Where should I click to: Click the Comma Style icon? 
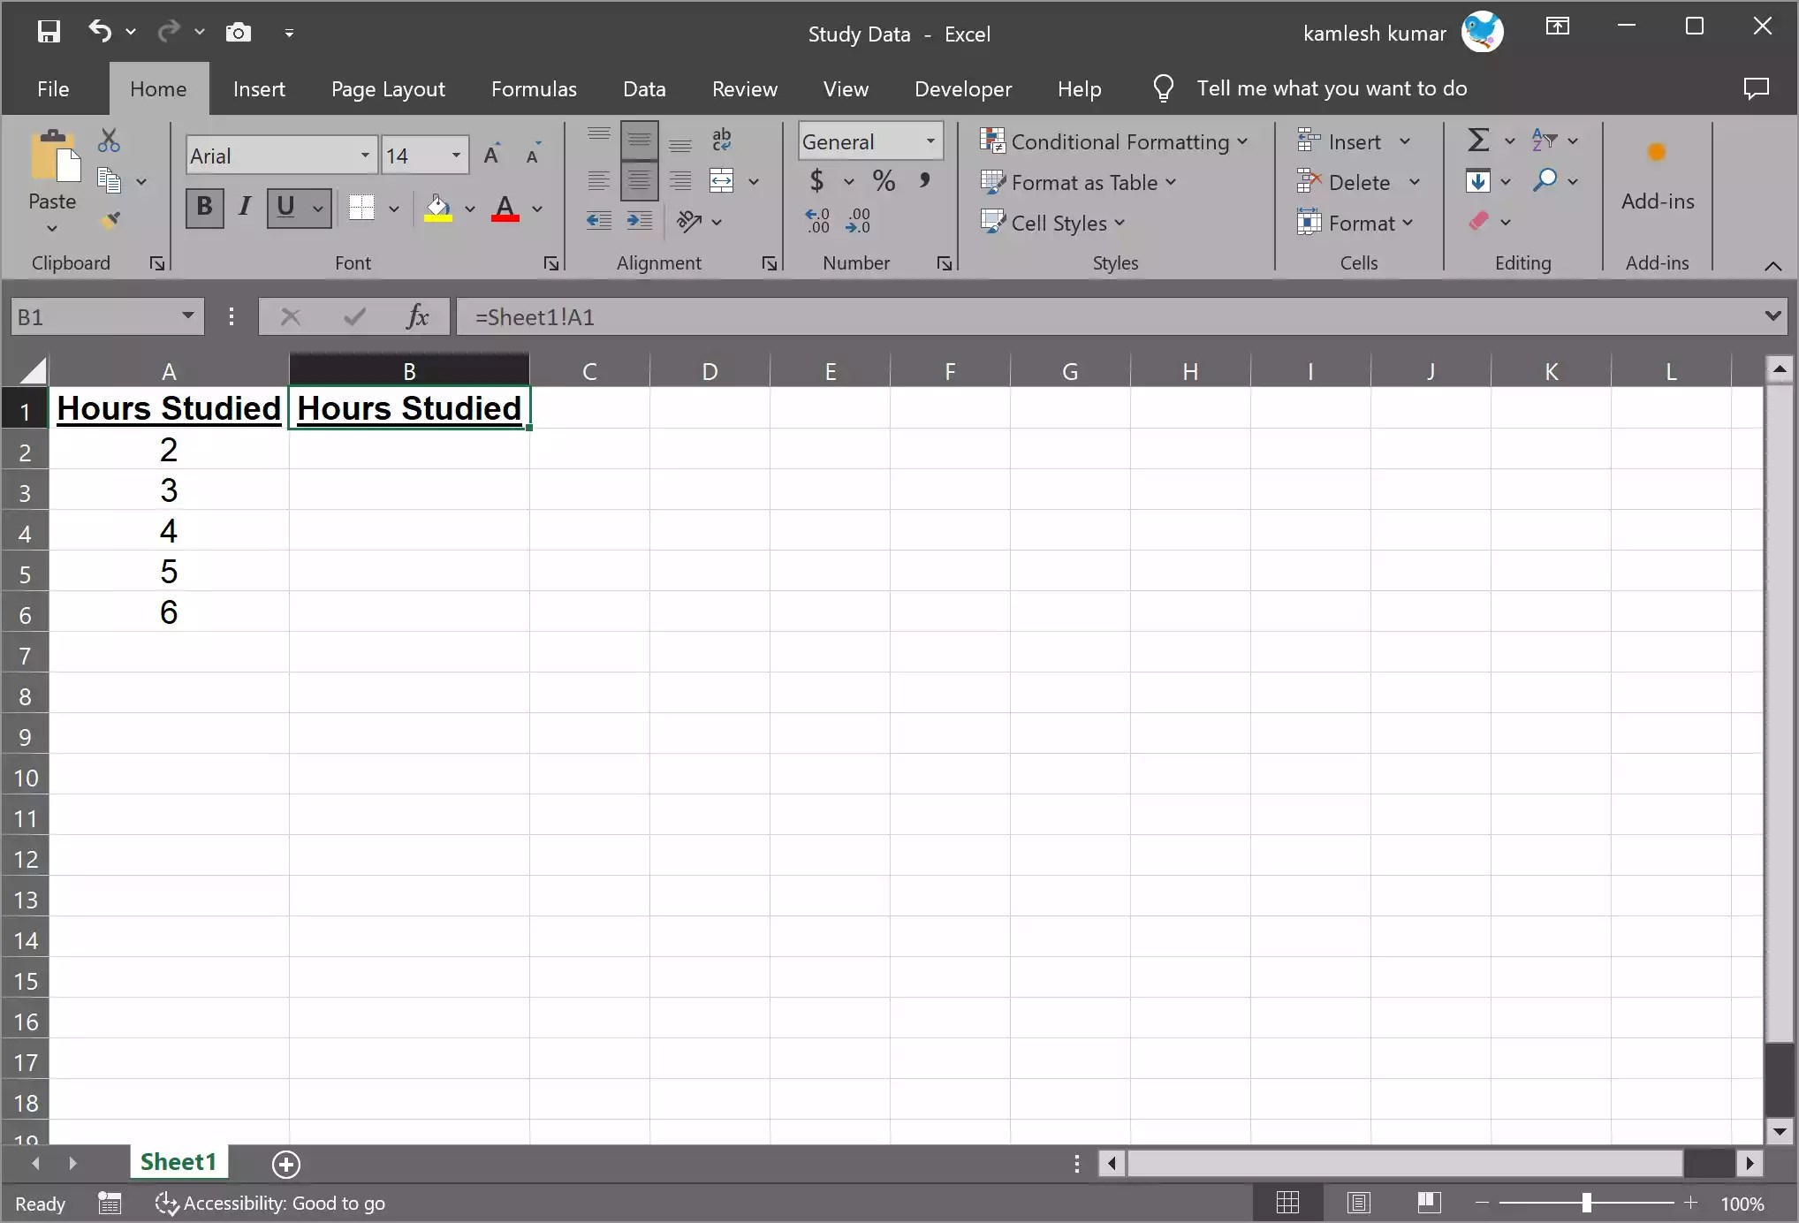(925, 180)
